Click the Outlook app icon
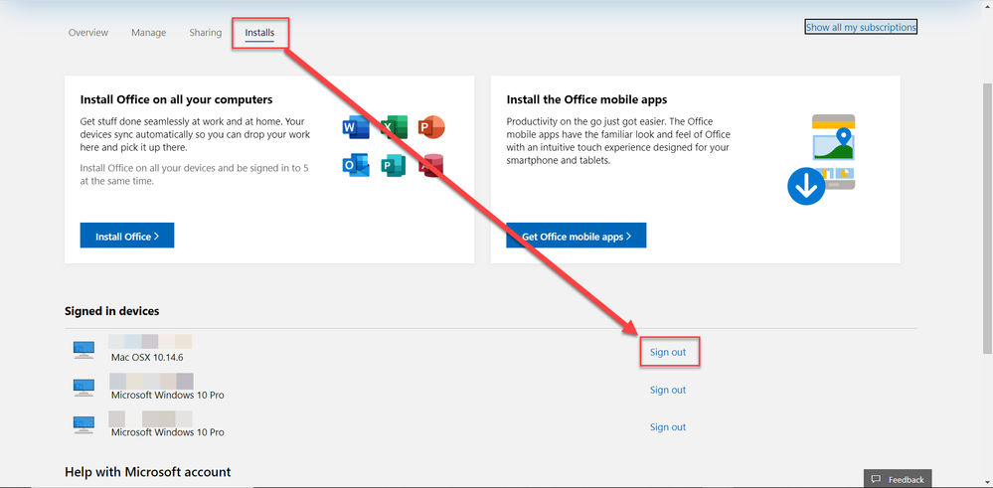The width and height of the screenshot is (993, 488). click(x=355, y=165)
